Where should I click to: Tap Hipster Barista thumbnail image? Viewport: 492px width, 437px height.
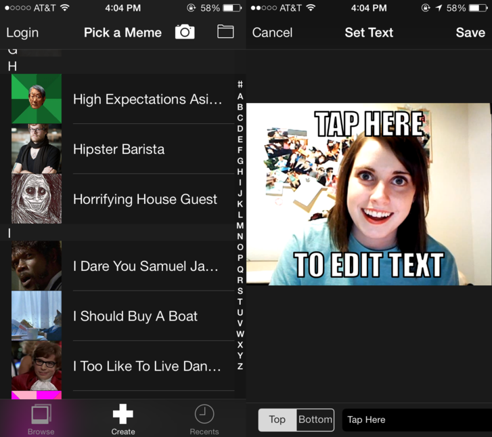(x=37, y=149)
